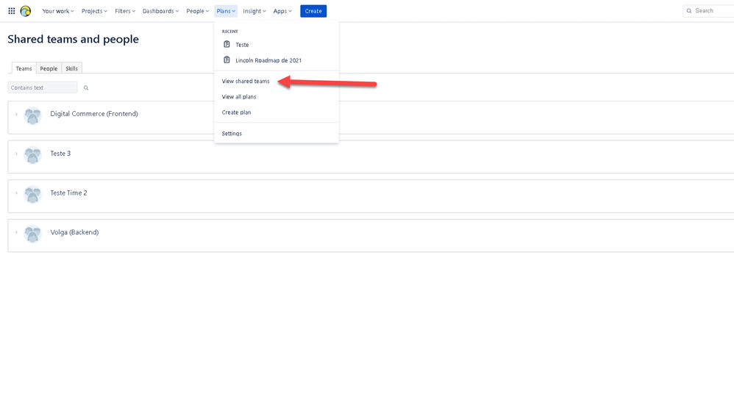
Task: Open the Dashboards dropdown menu
Action: click(x=160, y=11)
